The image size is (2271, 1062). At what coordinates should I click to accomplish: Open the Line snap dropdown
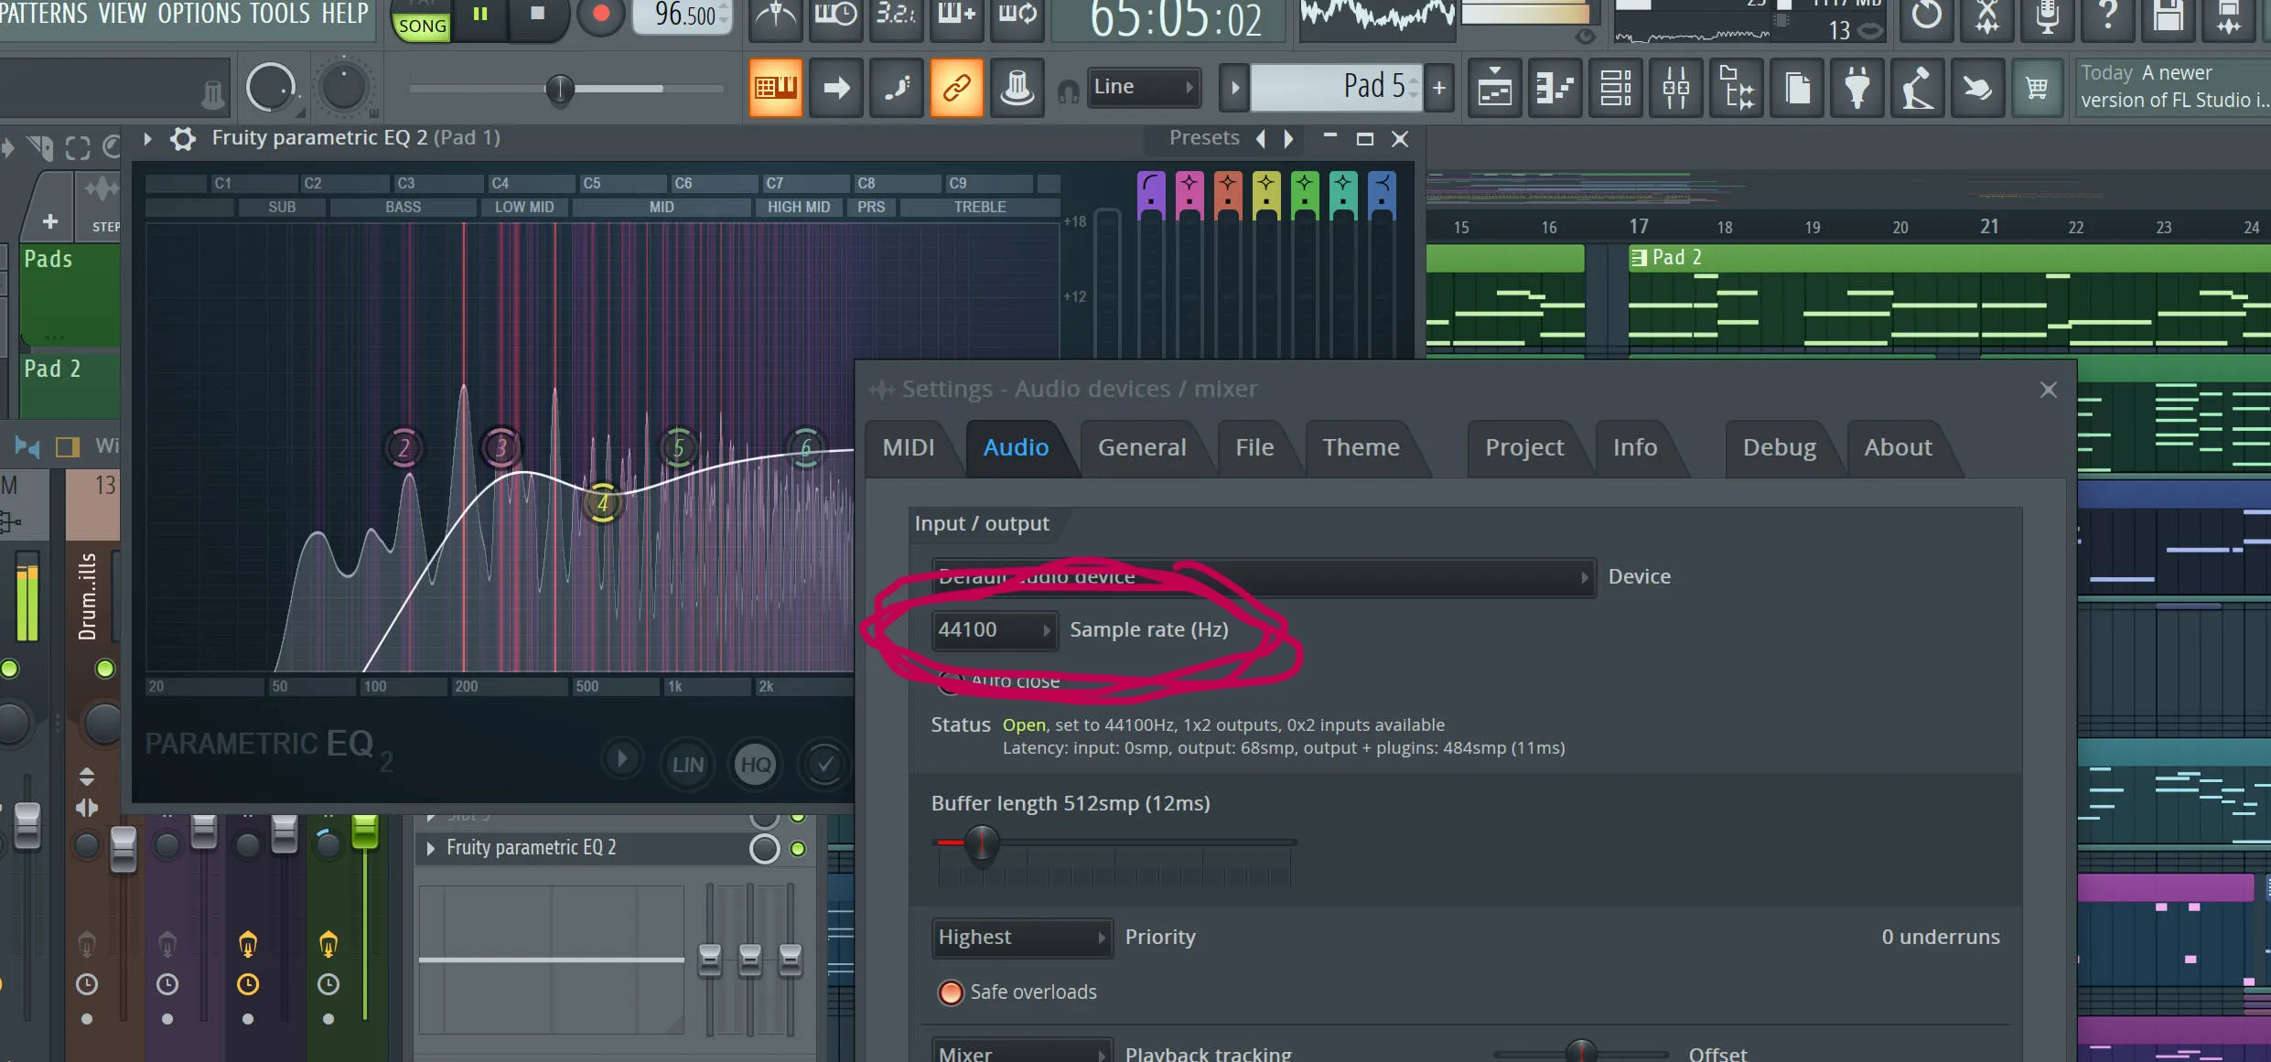click(1144, 87)
